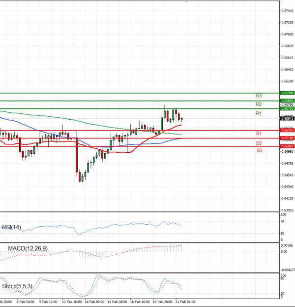Image resolution: width=295 pixels, height=307 pixels.
Task: Select the S3 support label
Action: (x=260, y=150)
